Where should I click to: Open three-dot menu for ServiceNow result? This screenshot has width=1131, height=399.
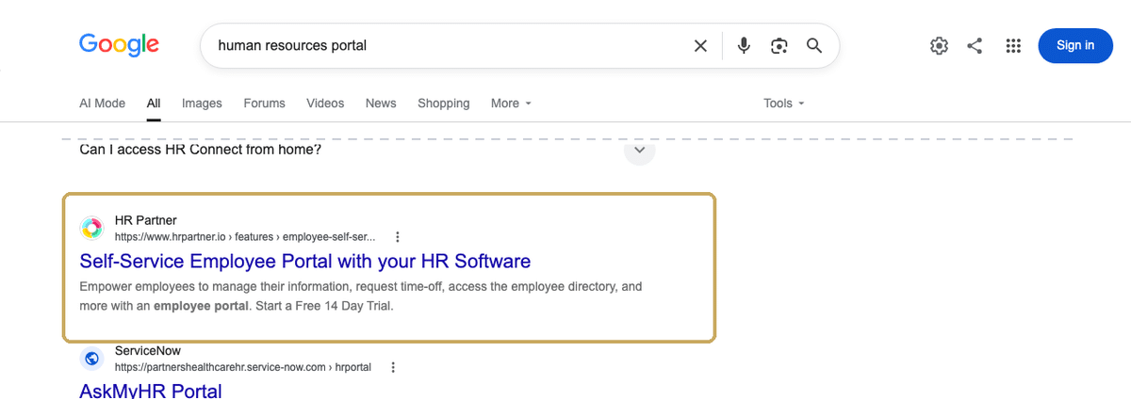393,367
